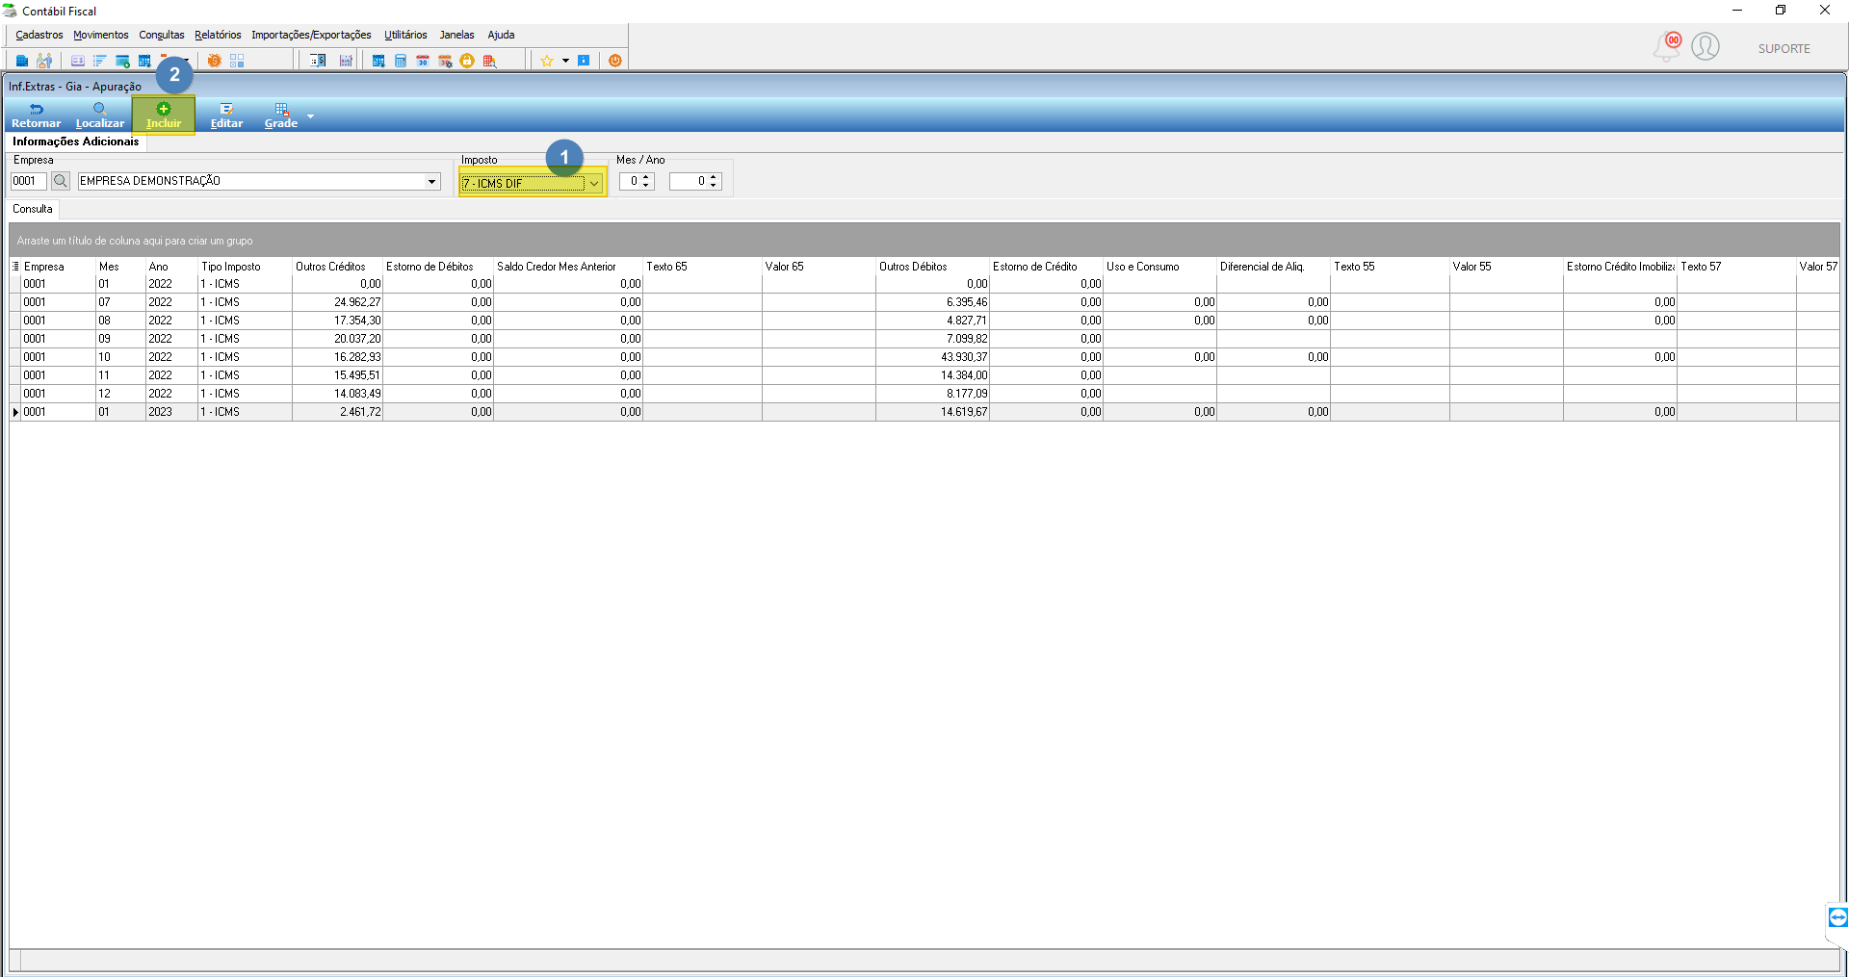1849x977 pixels.
Task: Click the Editar toolbar button
Action: click(226, 116)
